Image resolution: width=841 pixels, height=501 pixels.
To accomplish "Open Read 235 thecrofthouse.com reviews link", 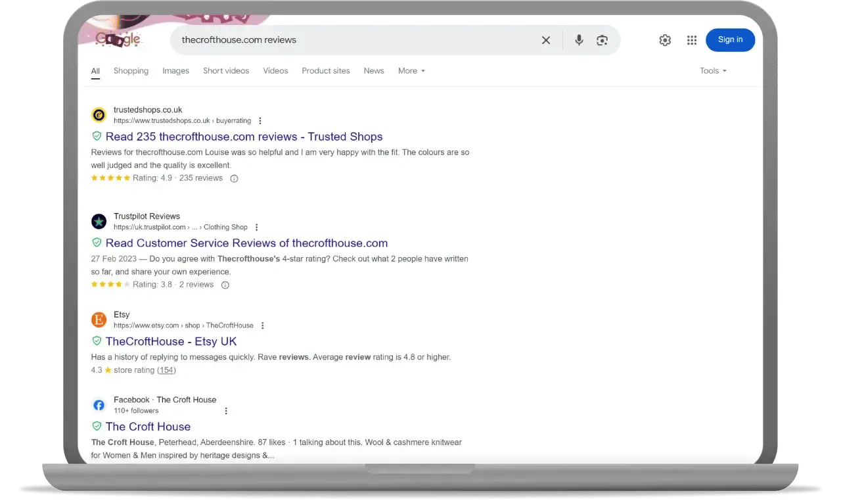I will click(x=244, y=137).
